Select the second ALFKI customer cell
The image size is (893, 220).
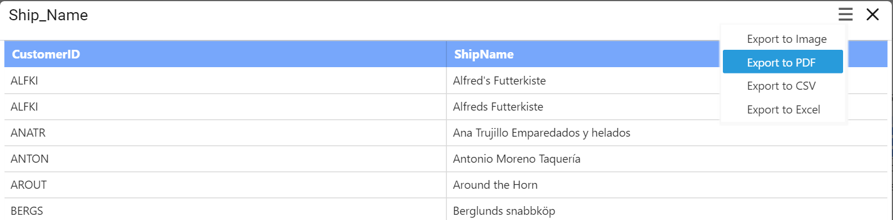pos(225,107)
